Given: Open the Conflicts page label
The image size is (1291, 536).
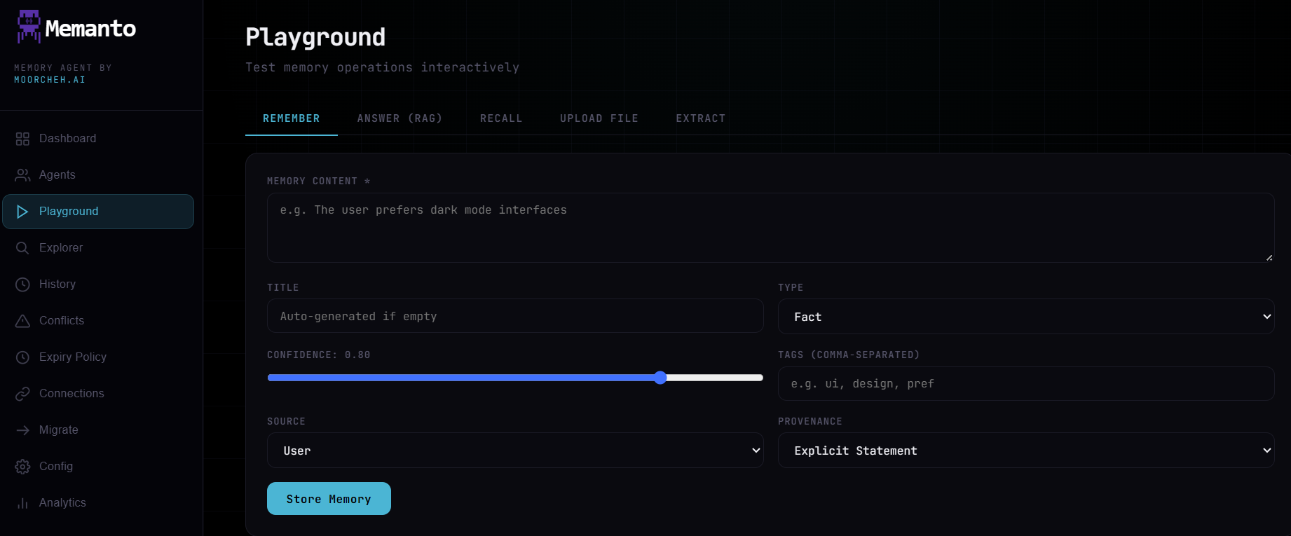Looking at the screenshot, I should click(x=62, y=321).
